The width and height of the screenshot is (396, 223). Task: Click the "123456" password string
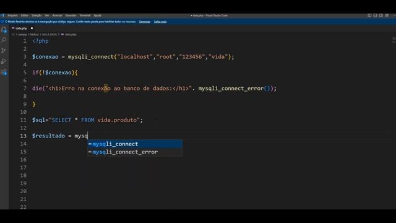click(192, 56)
